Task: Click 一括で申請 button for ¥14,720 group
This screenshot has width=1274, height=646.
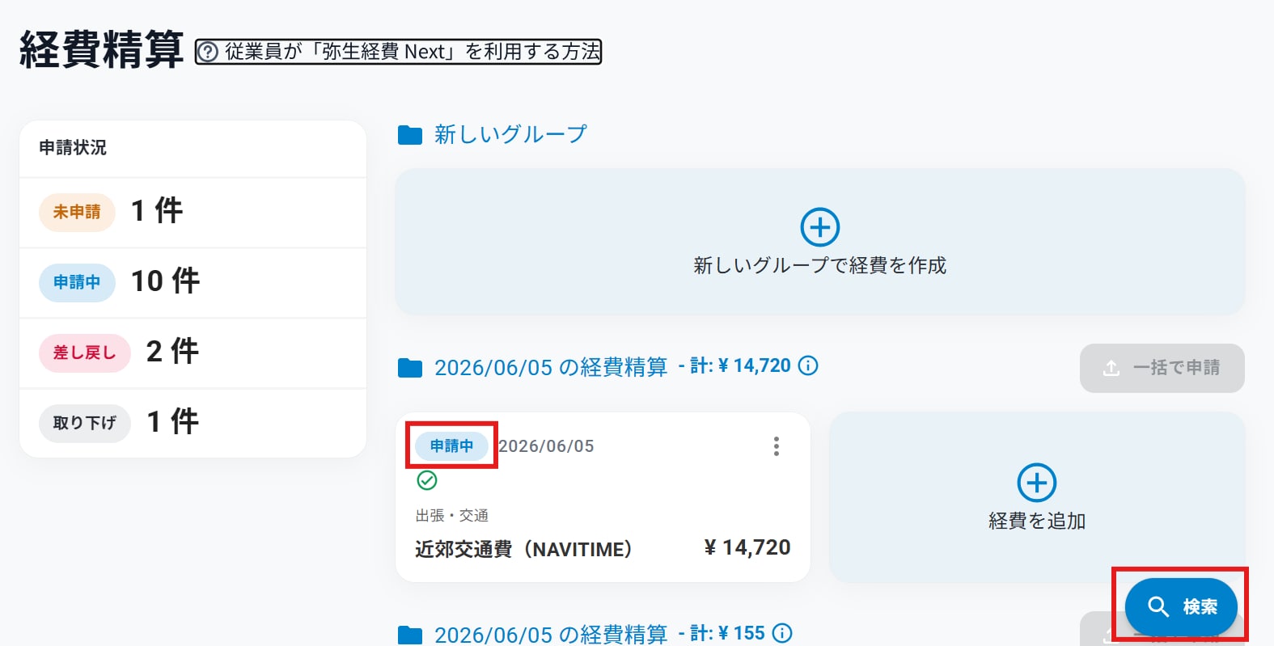Action: pos(1162,368)
